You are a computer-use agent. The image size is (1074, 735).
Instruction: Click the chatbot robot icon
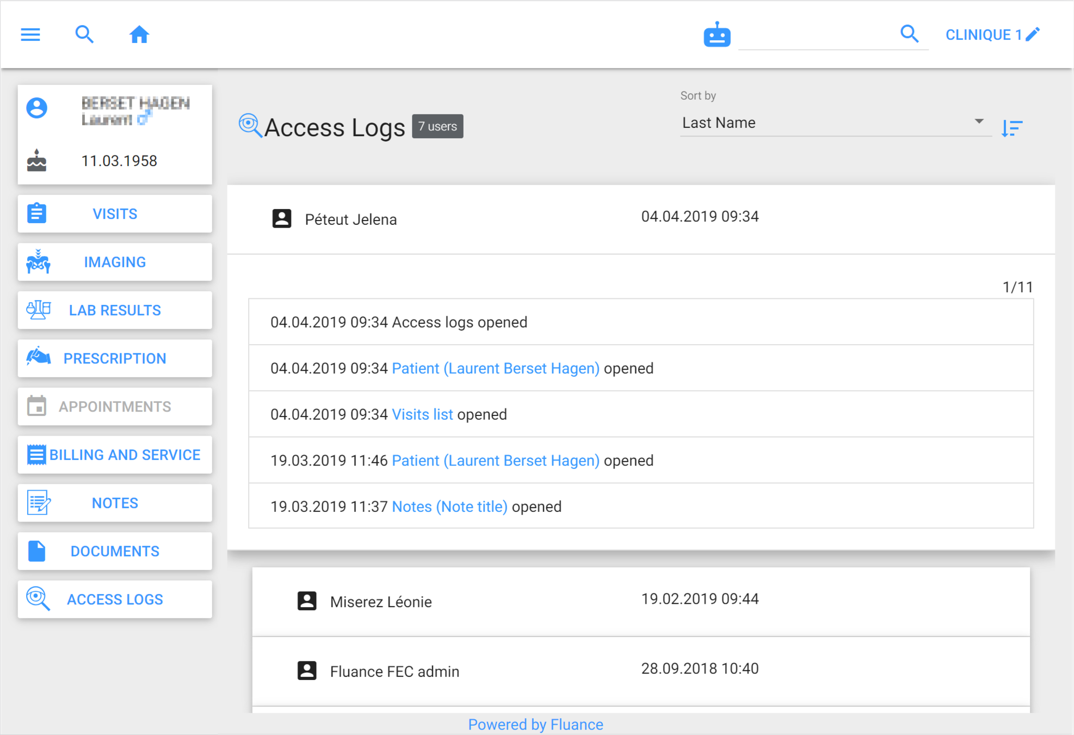coord(717,35)
